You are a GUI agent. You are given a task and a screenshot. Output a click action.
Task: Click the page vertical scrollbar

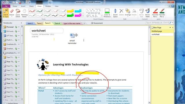pyautogui.click(x=149, y=65)
